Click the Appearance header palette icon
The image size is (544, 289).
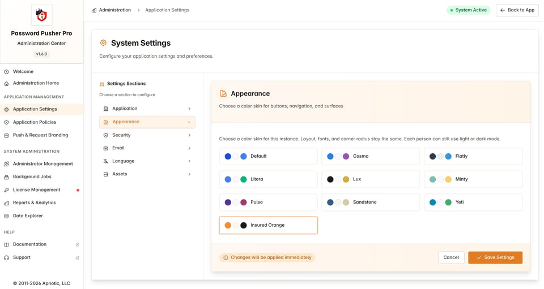coord(223,93)
